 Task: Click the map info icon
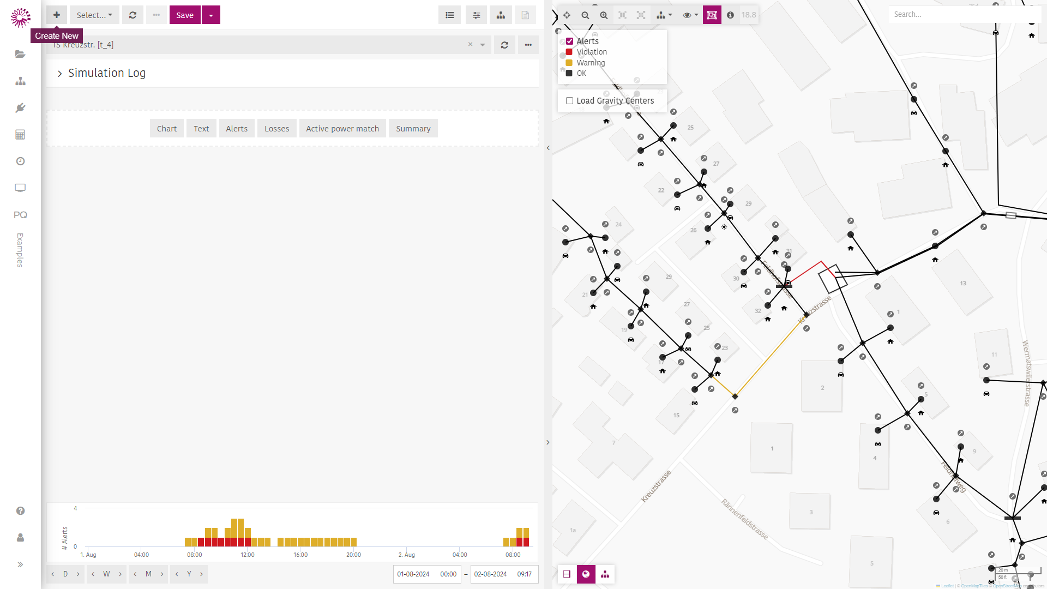[x=730, y=15]
